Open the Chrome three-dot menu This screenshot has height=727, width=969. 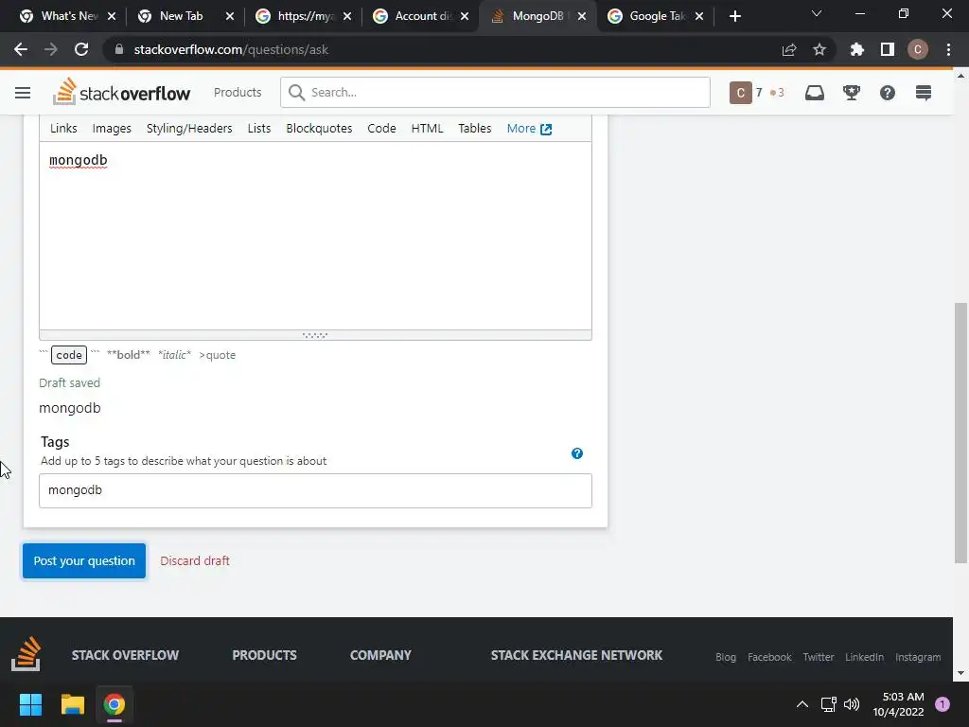click(x=948, y=49)
